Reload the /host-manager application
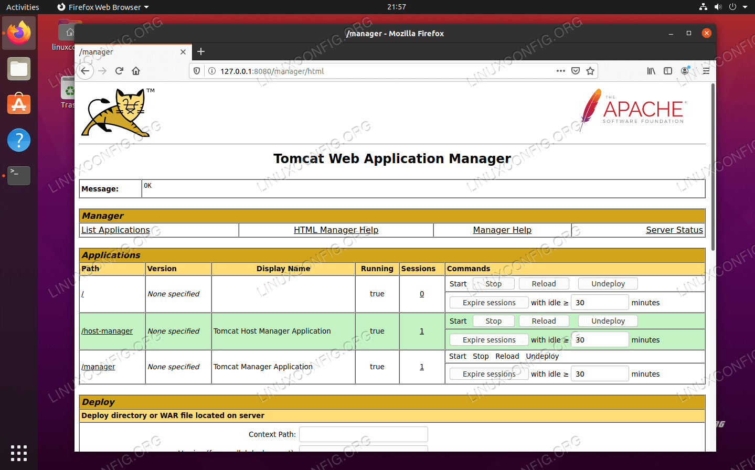The height and width of the screenshot is (470, 755). 544,321
